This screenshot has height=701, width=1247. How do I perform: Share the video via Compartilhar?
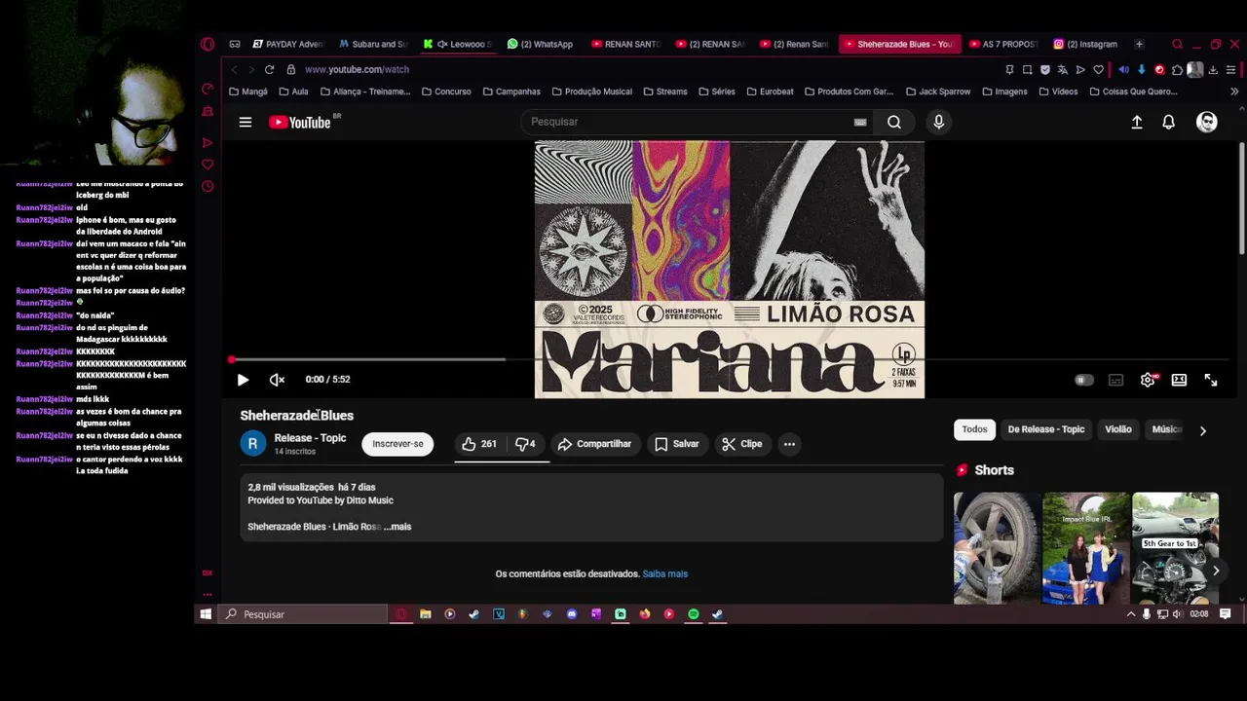594,444
